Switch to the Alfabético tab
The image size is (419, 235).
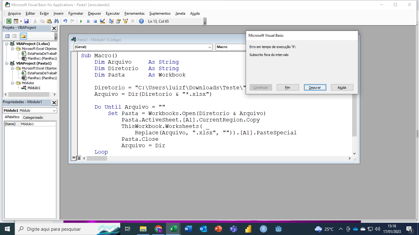click(x=12, y=117)
